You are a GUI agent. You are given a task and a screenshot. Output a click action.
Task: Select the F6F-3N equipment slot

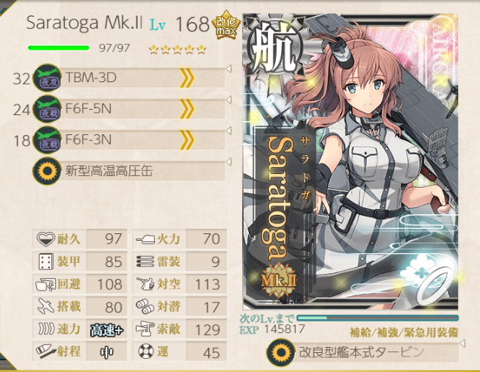point(128,140)
